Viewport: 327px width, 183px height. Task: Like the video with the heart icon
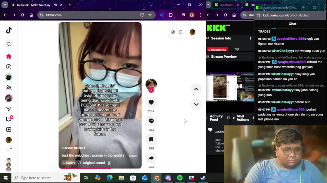coord(151,102)
